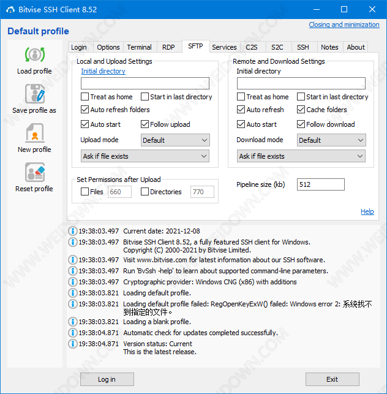
Task: Click the Exit button
Action: pos(333,379)
